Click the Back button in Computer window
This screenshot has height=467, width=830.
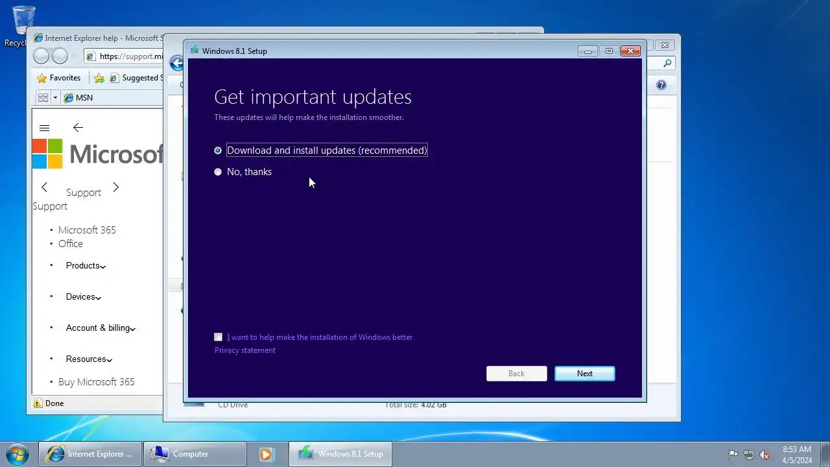coord(176,63)
